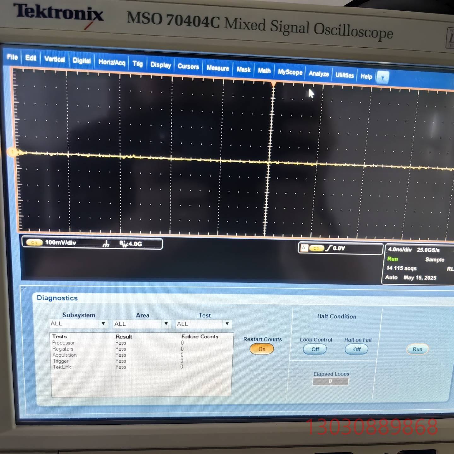The height and width of the screenshot is (454, 454).
Task: Select the ground coupling symbol near 100mV/div
Action: tap(106, 244)
